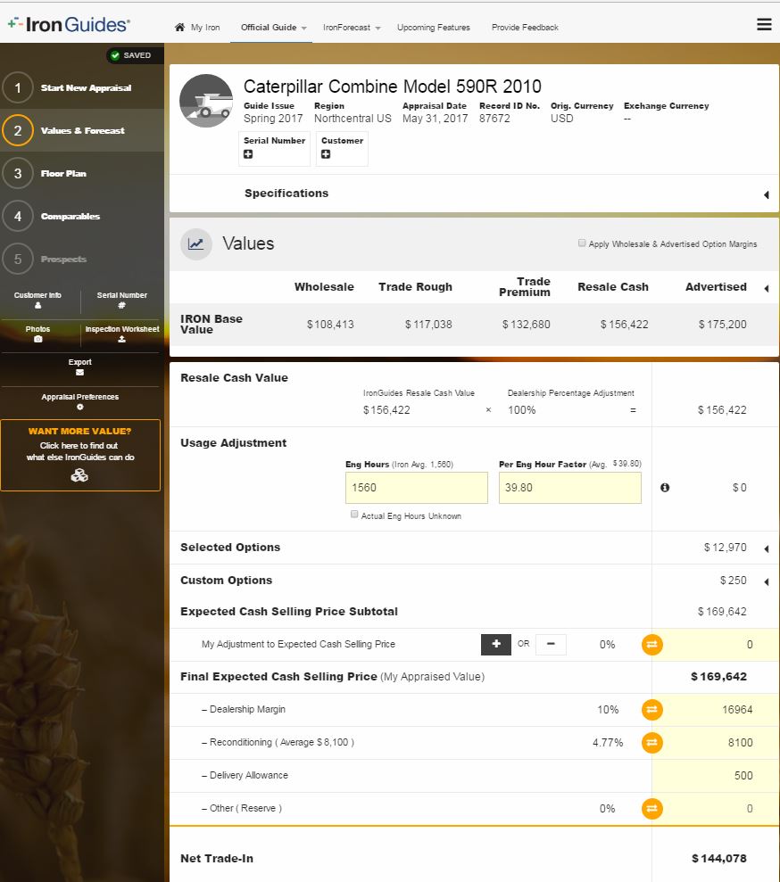This screenshot has width=780, height=882.
Task: Click the Photos label
Action: pos(37,329)
